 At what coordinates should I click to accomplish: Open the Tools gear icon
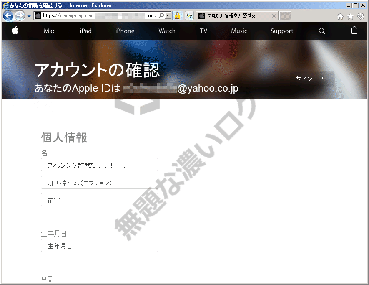point(361,16)
